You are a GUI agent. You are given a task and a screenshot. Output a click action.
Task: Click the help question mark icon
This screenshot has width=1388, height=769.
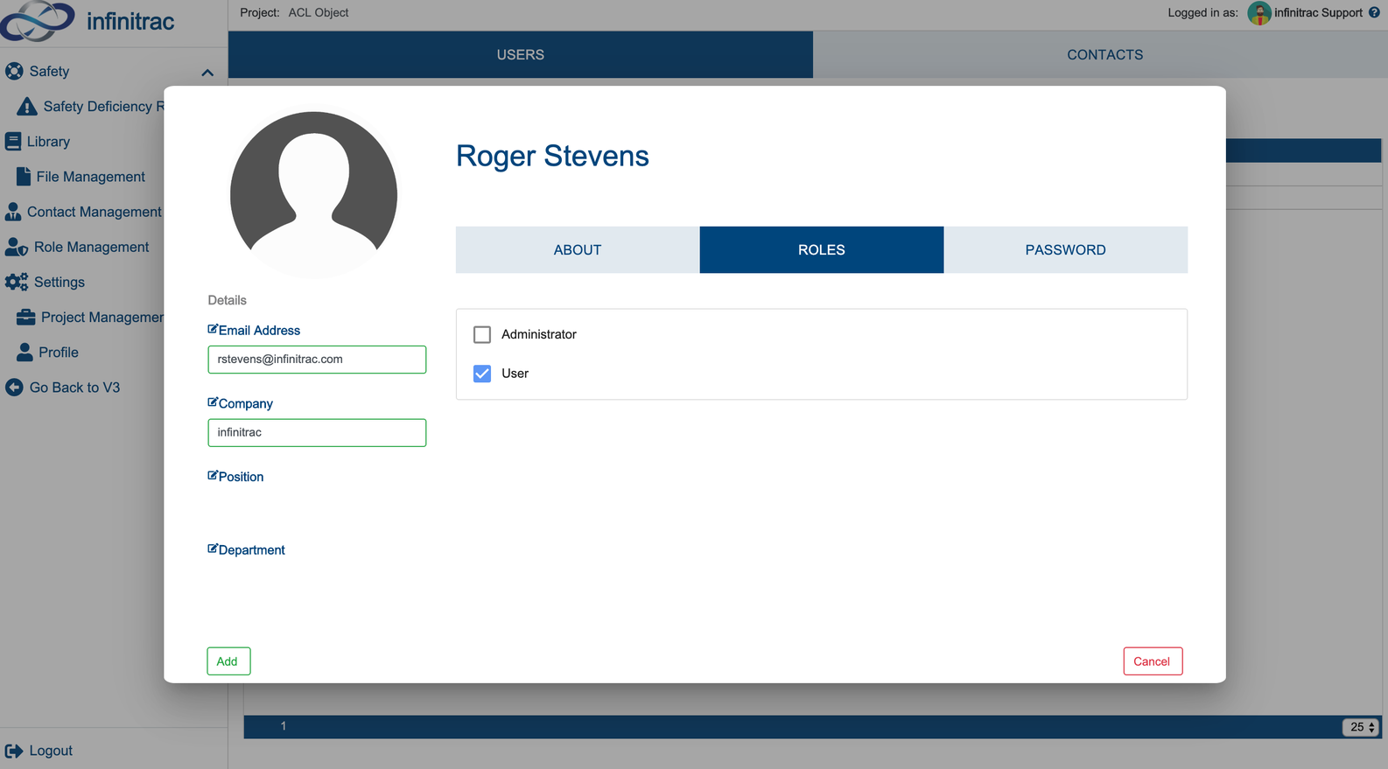[1374, 12]
